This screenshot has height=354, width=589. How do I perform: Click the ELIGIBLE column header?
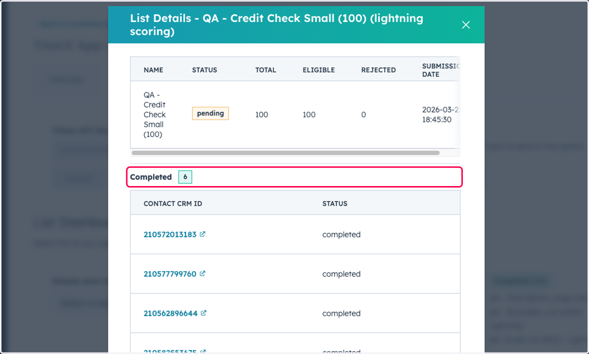point(319,70)
